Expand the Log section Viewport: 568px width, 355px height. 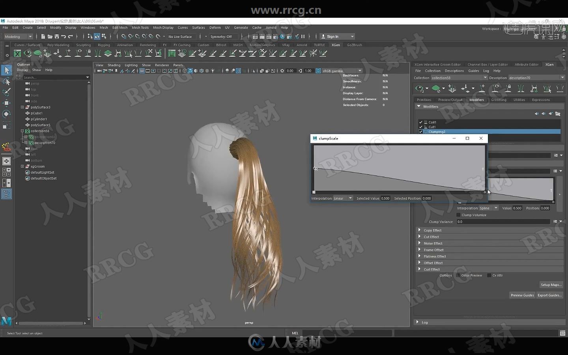click(417, 322)
